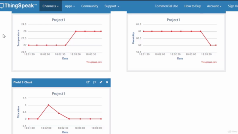Close the Field 3 Chart panel
The width and height of the screenshot is (238, 134).
tap(107, 82)
